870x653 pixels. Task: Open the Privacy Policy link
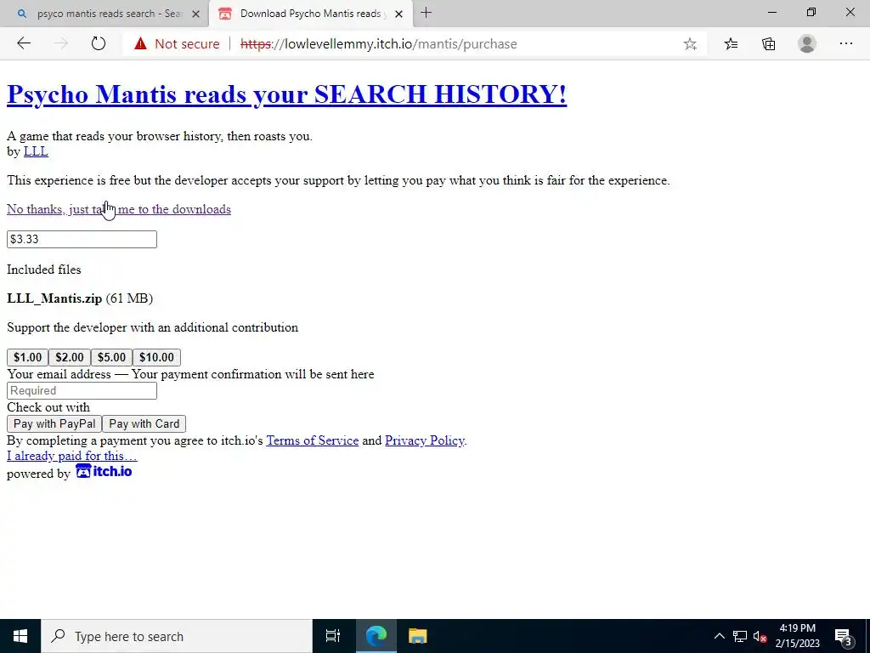pos(425,440)
